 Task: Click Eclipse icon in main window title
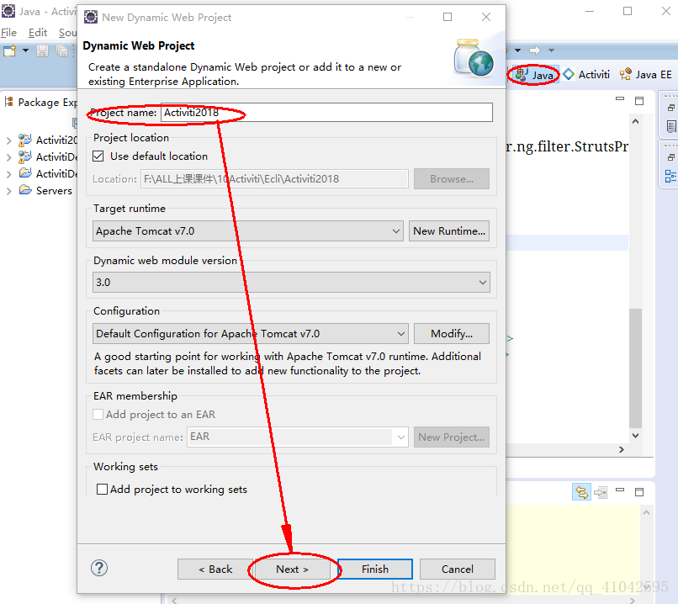pyautogui.click(x=8, y=11)
